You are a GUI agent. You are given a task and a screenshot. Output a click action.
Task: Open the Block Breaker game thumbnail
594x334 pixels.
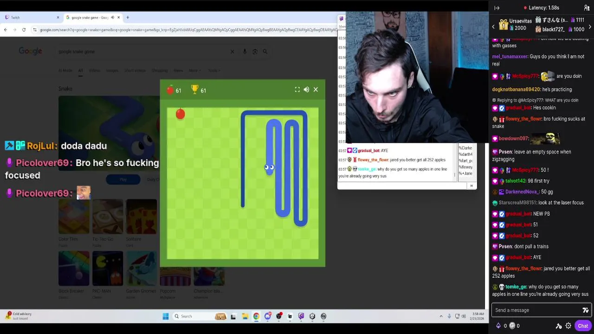[x=74, y=269]
